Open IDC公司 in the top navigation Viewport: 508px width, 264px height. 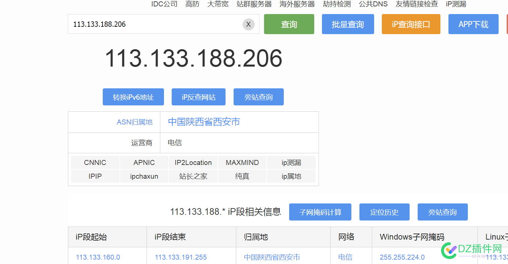point(164,4)
